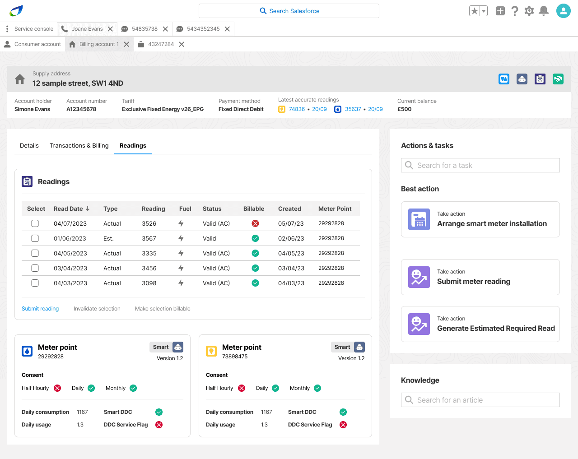The width and height of the screenshot is (578, 459).
Task: Open the Details tab
Action: point(29,145)
